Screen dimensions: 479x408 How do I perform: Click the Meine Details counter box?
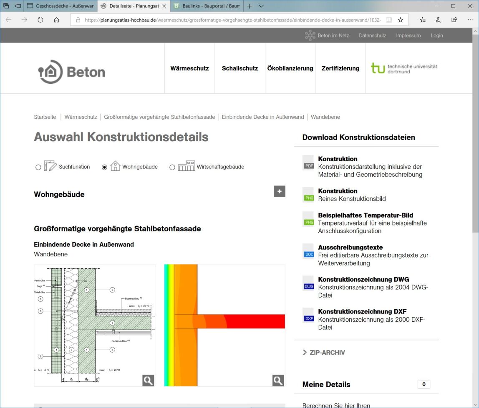pyautogui.click(x=424, y=384)
